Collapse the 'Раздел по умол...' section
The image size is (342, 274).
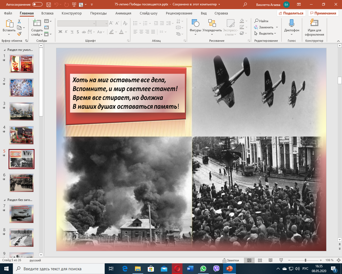(x=5, y=50)
